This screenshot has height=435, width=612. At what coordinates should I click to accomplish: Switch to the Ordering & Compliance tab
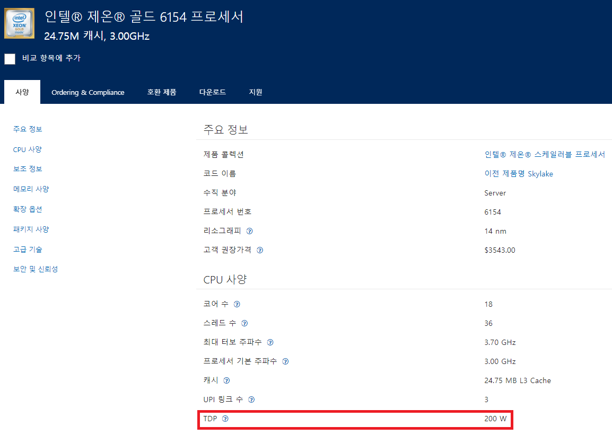[x=88, y=92]
